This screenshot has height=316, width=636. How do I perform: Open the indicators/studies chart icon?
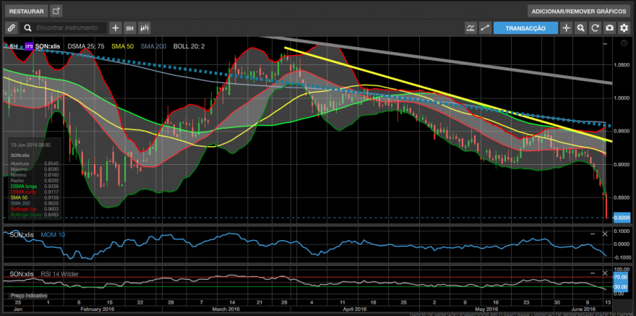470,28
